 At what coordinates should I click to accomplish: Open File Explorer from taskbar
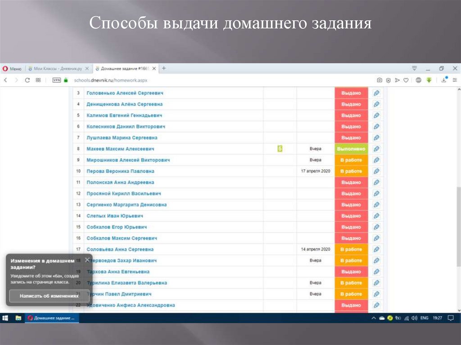pyautogui.click(x=18, y=318)
